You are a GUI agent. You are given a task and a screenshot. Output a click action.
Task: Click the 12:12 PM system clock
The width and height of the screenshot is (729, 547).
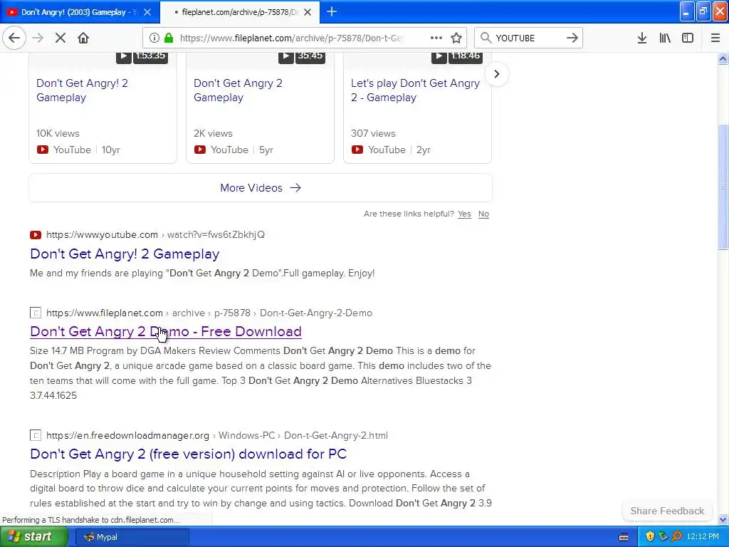pos(703,537)
